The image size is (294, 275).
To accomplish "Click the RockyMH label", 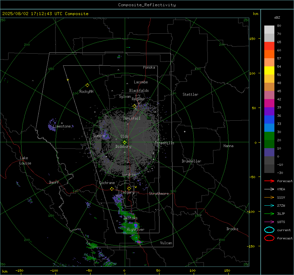I will pyautogui.click(x=86, y=92).
